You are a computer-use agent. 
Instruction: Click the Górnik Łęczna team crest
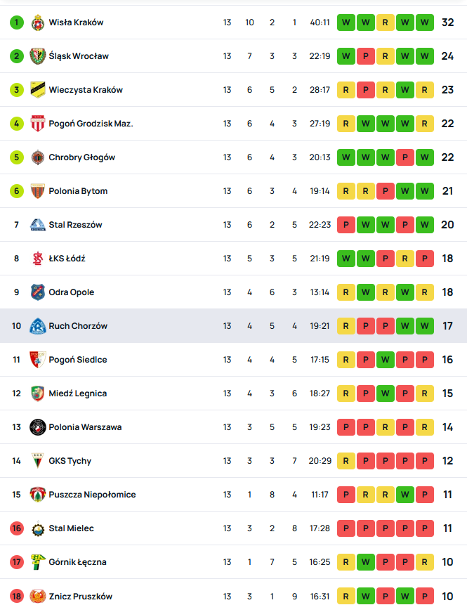pyautogui.click(x=38, y=562)
